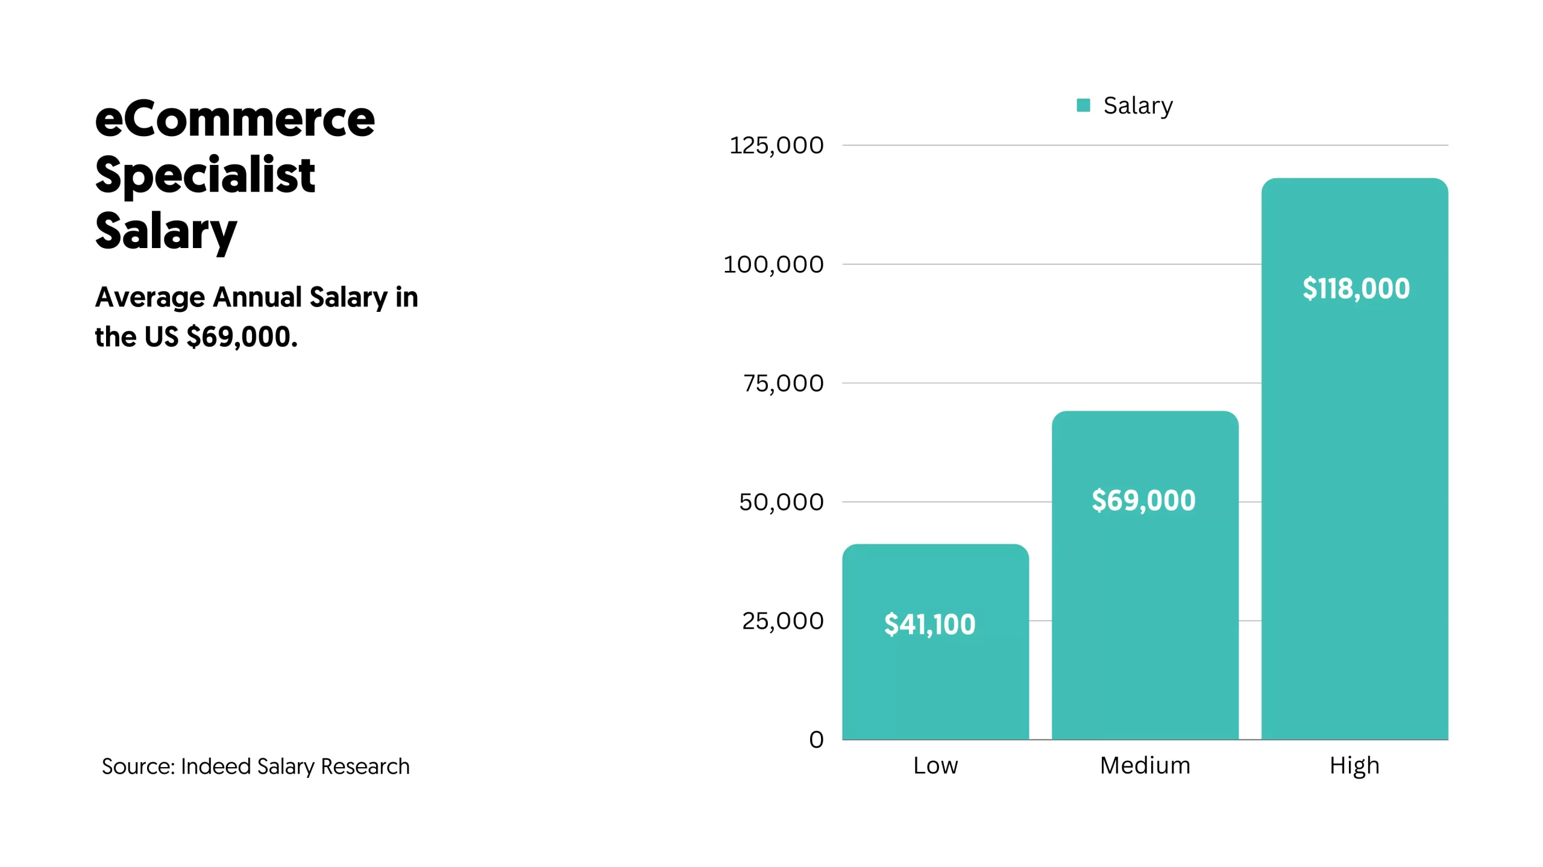Select the 75,000 y-axis tick label
The image size is (1543, 867).
[783, 384]
